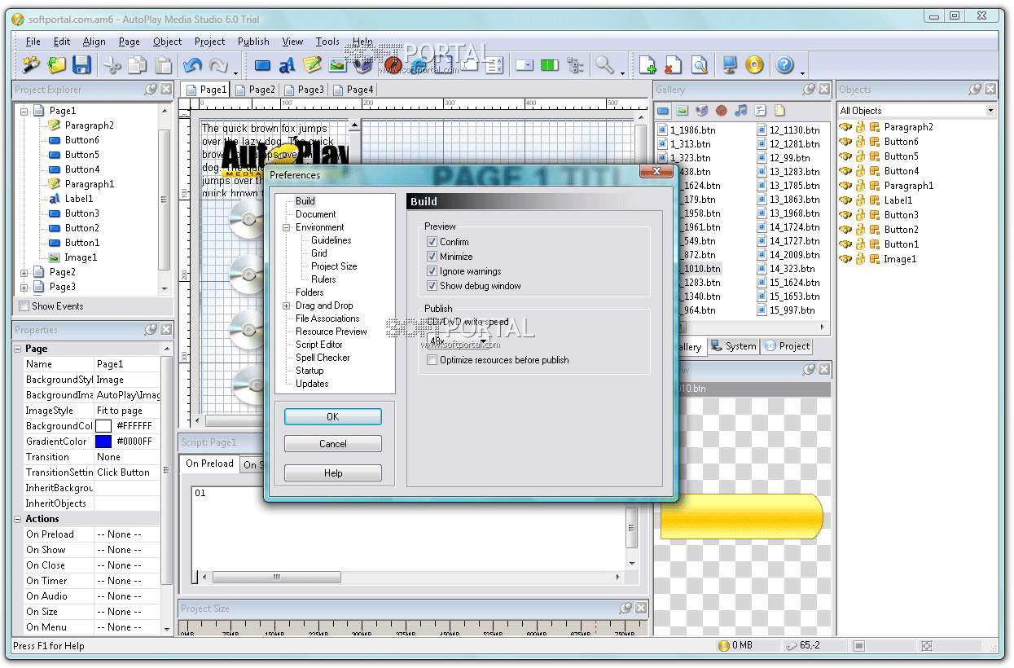Insert an Image object from toolbar

pyautogui.click(x=338, y=65)
